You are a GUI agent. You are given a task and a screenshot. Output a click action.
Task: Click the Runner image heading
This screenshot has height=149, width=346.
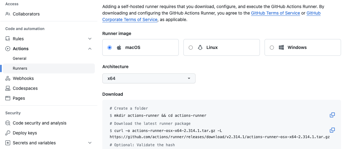[x=117, y=33]
